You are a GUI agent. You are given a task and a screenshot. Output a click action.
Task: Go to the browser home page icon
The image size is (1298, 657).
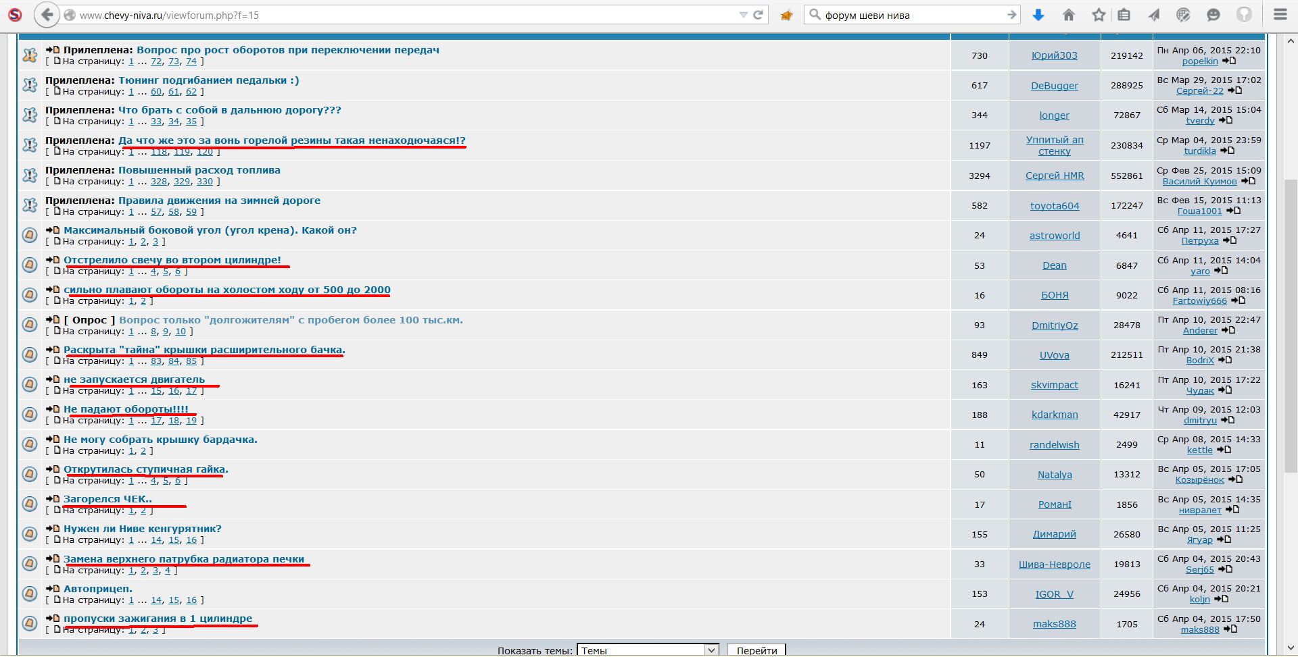click(x=1069, y=15)
